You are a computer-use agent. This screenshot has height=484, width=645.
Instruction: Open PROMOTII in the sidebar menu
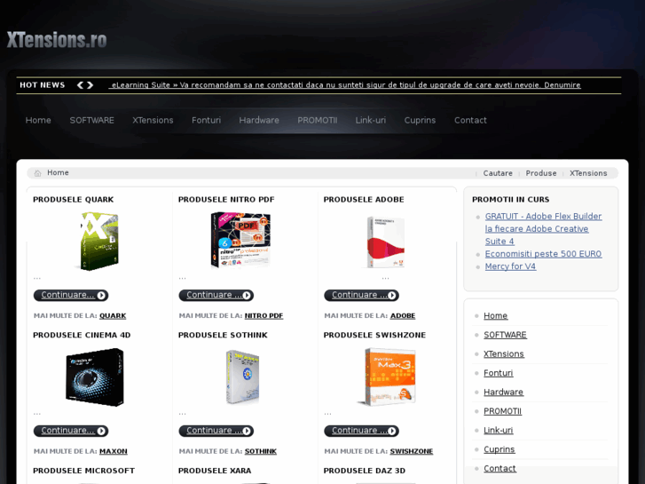click(502, 411)
